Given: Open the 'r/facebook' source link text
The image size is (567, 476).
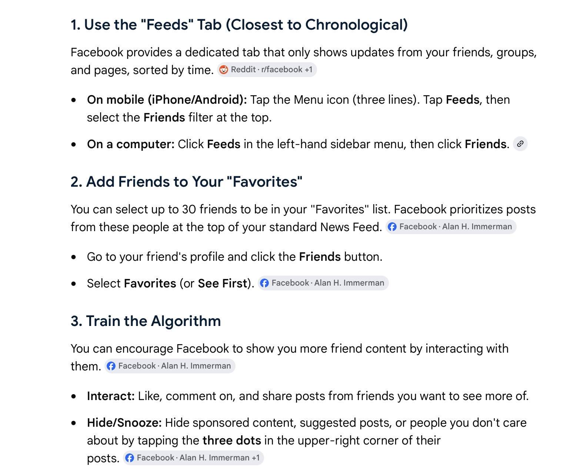Looking at the screenshot, I should tap(282, 70).
